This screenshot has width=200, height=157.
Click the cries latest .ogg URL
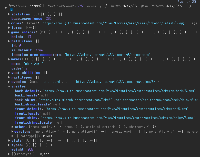pos(114,23)
